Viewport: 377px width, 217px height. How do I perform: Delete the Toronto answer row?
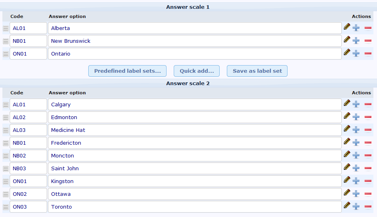point(368,207)
